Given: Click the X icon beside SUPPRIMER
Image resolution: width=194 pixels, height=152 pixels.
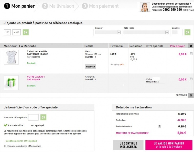Looking at the screenshot, I should click(x=191, y=95).
